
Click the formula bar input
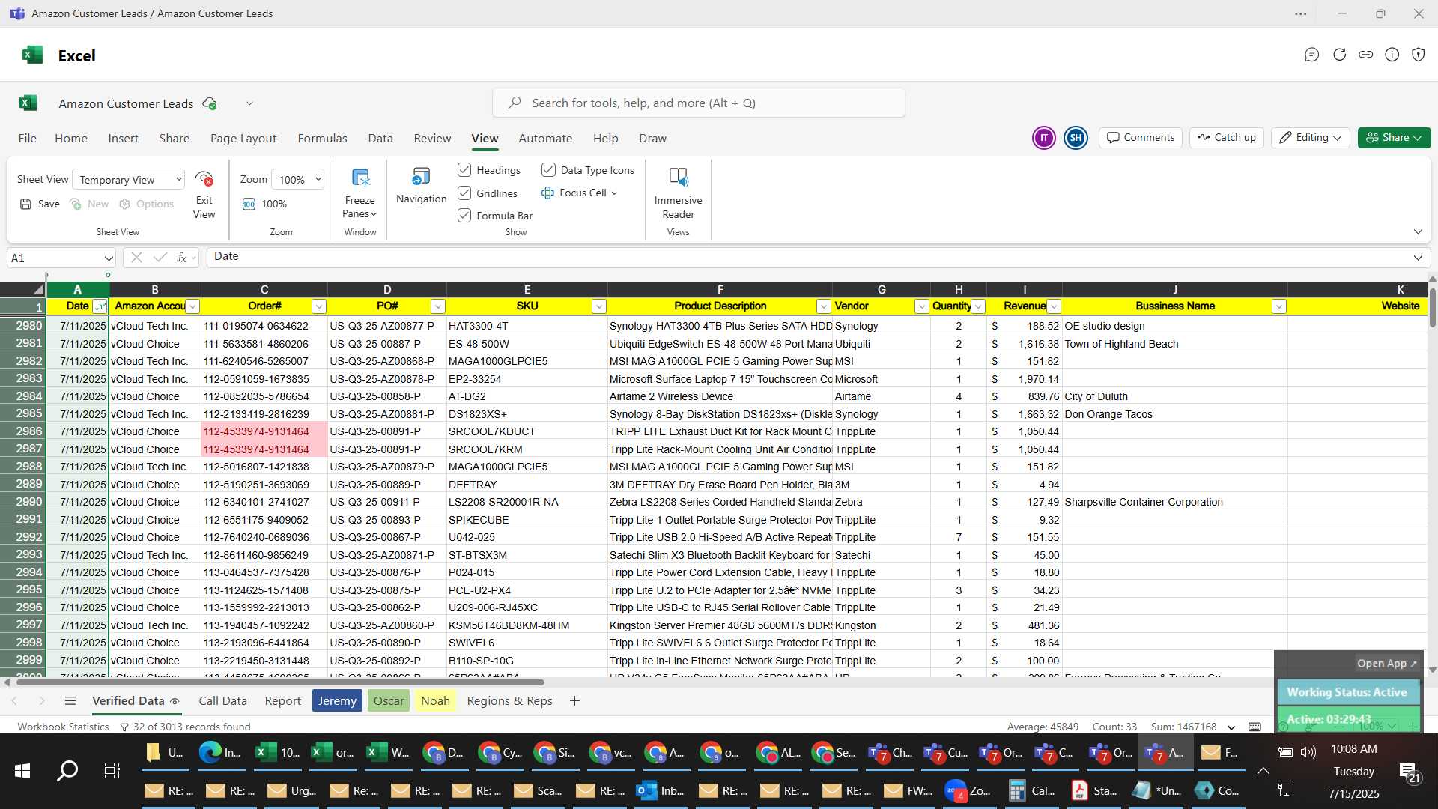coord(807,257)
